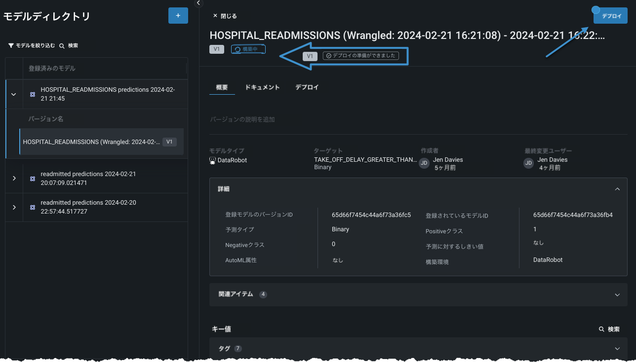Open the デプロイ tab
Screen dimensions: 636x362
click(x=307, y=87)
